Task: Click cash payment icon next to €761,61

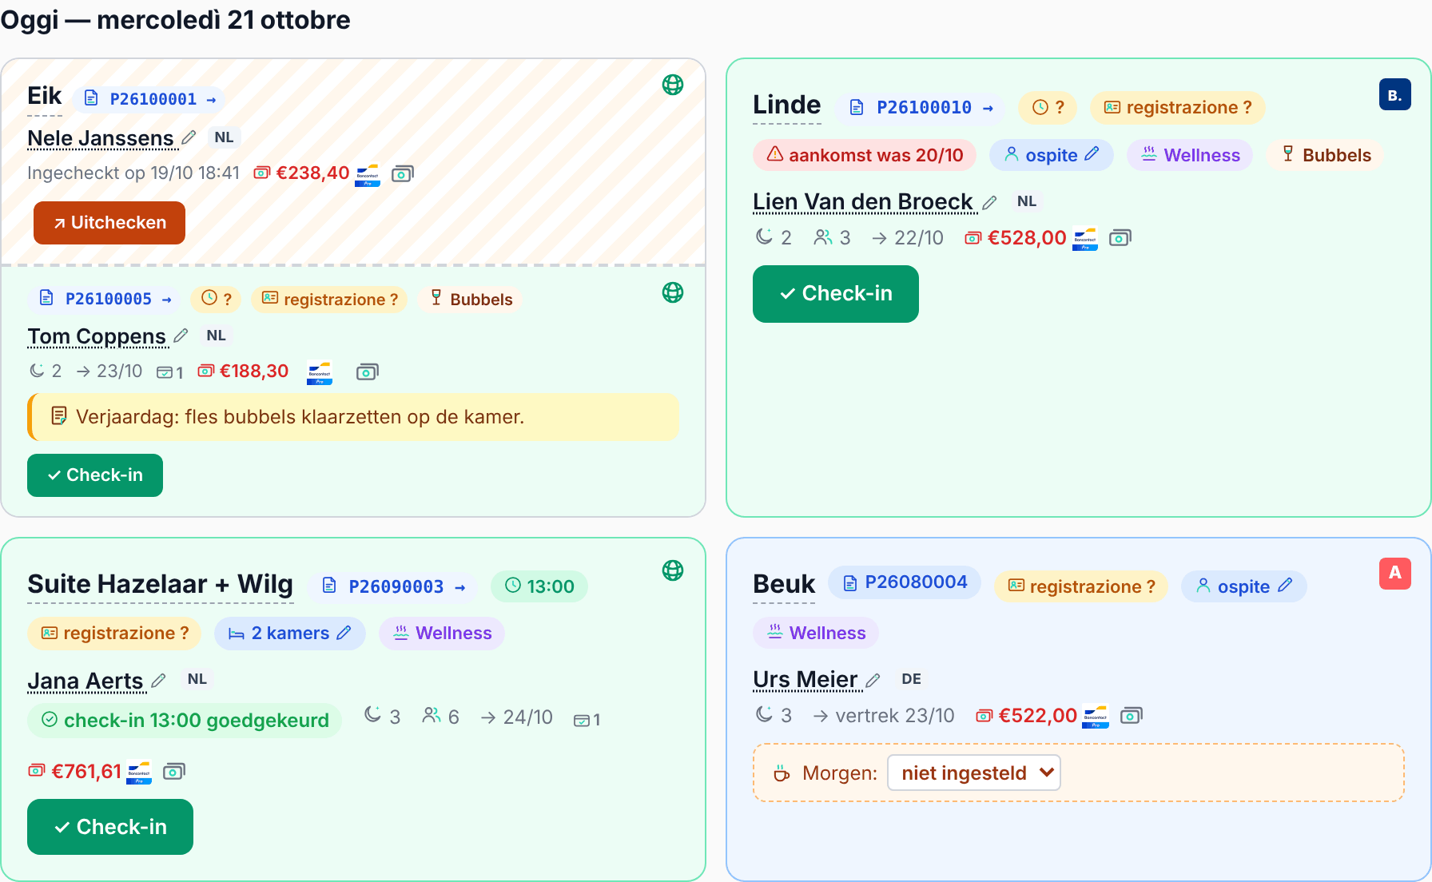Action: (x=174, y=772)
